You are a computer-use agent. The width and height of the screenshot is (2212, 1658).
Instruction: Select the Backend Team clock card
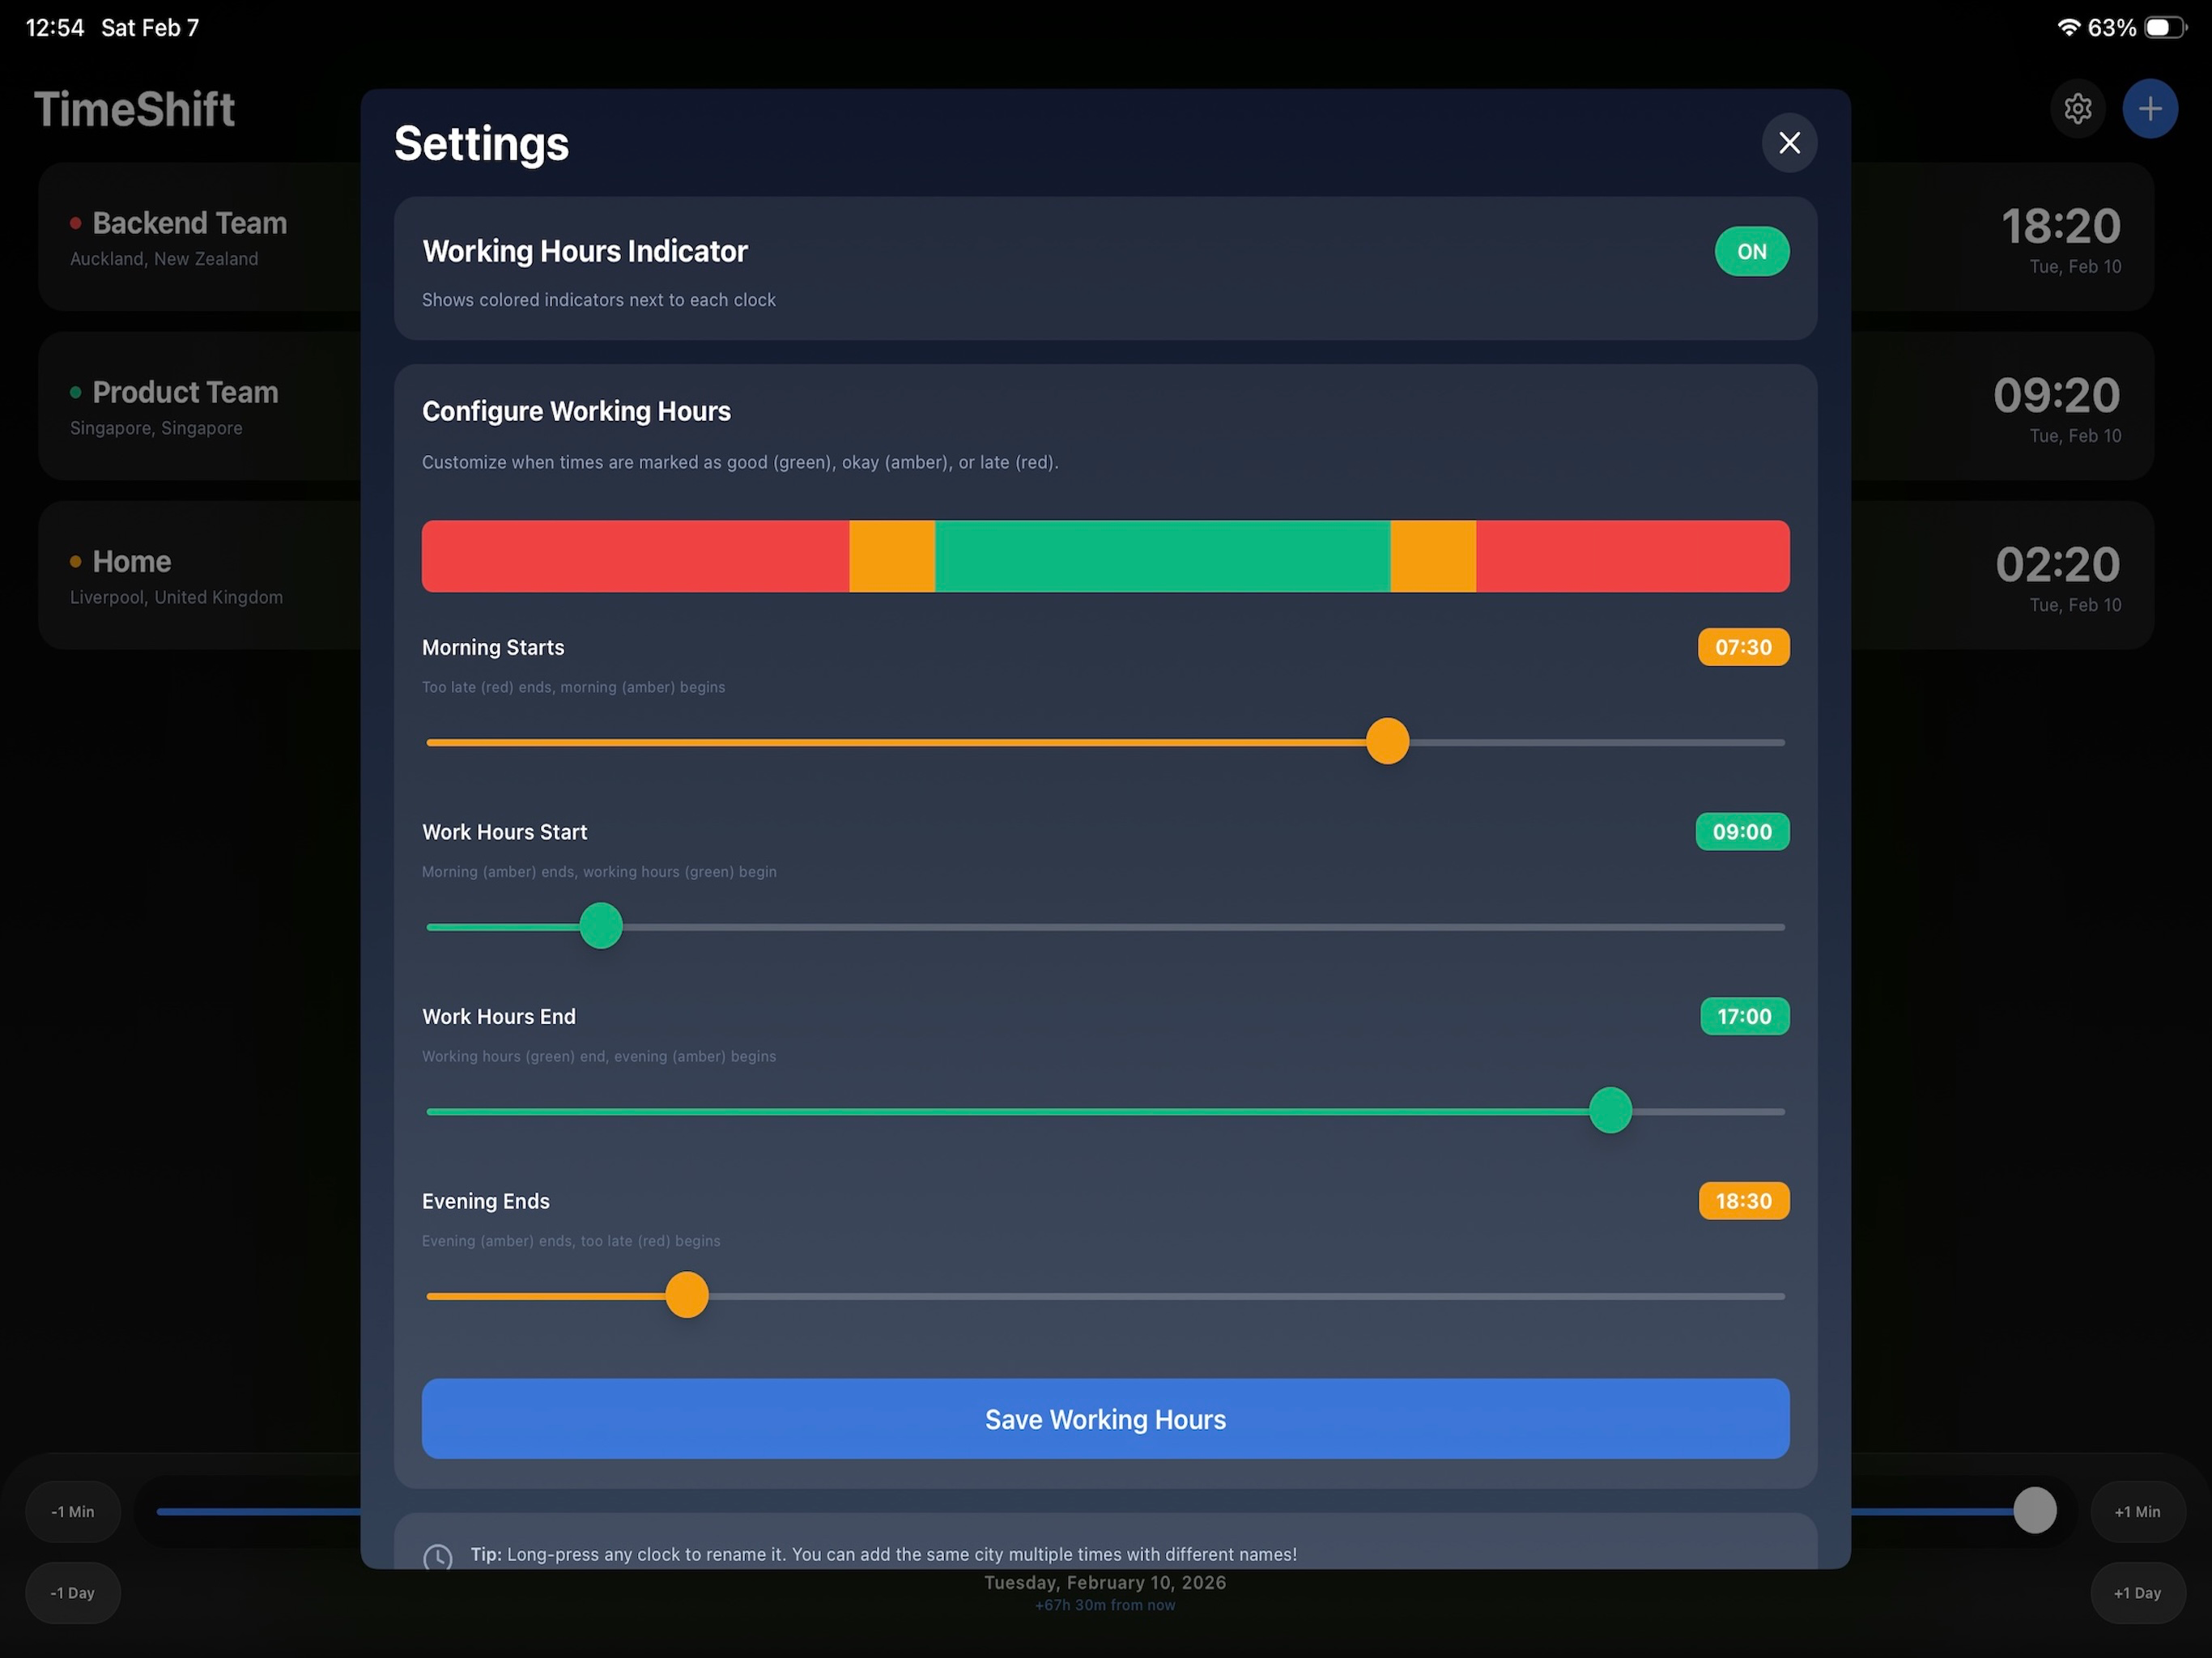200,237
